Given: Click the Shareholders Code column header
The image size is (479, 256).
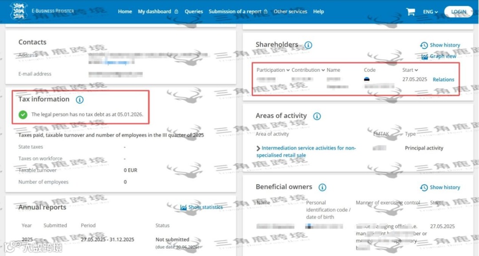Looking at the screenshot, I should point(369,70).
